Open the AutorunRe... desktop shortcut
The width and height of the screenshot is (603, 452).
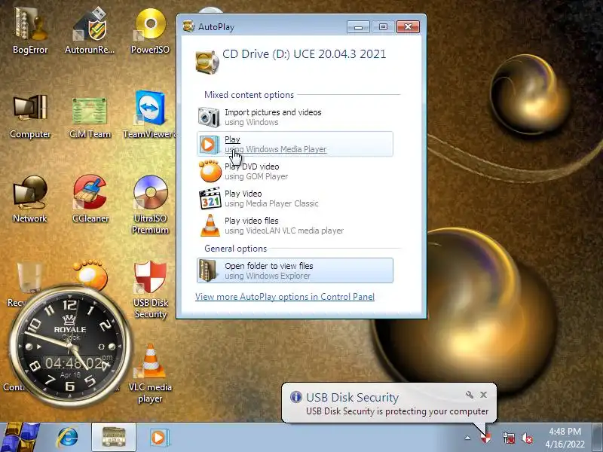(x=90, y=32)
